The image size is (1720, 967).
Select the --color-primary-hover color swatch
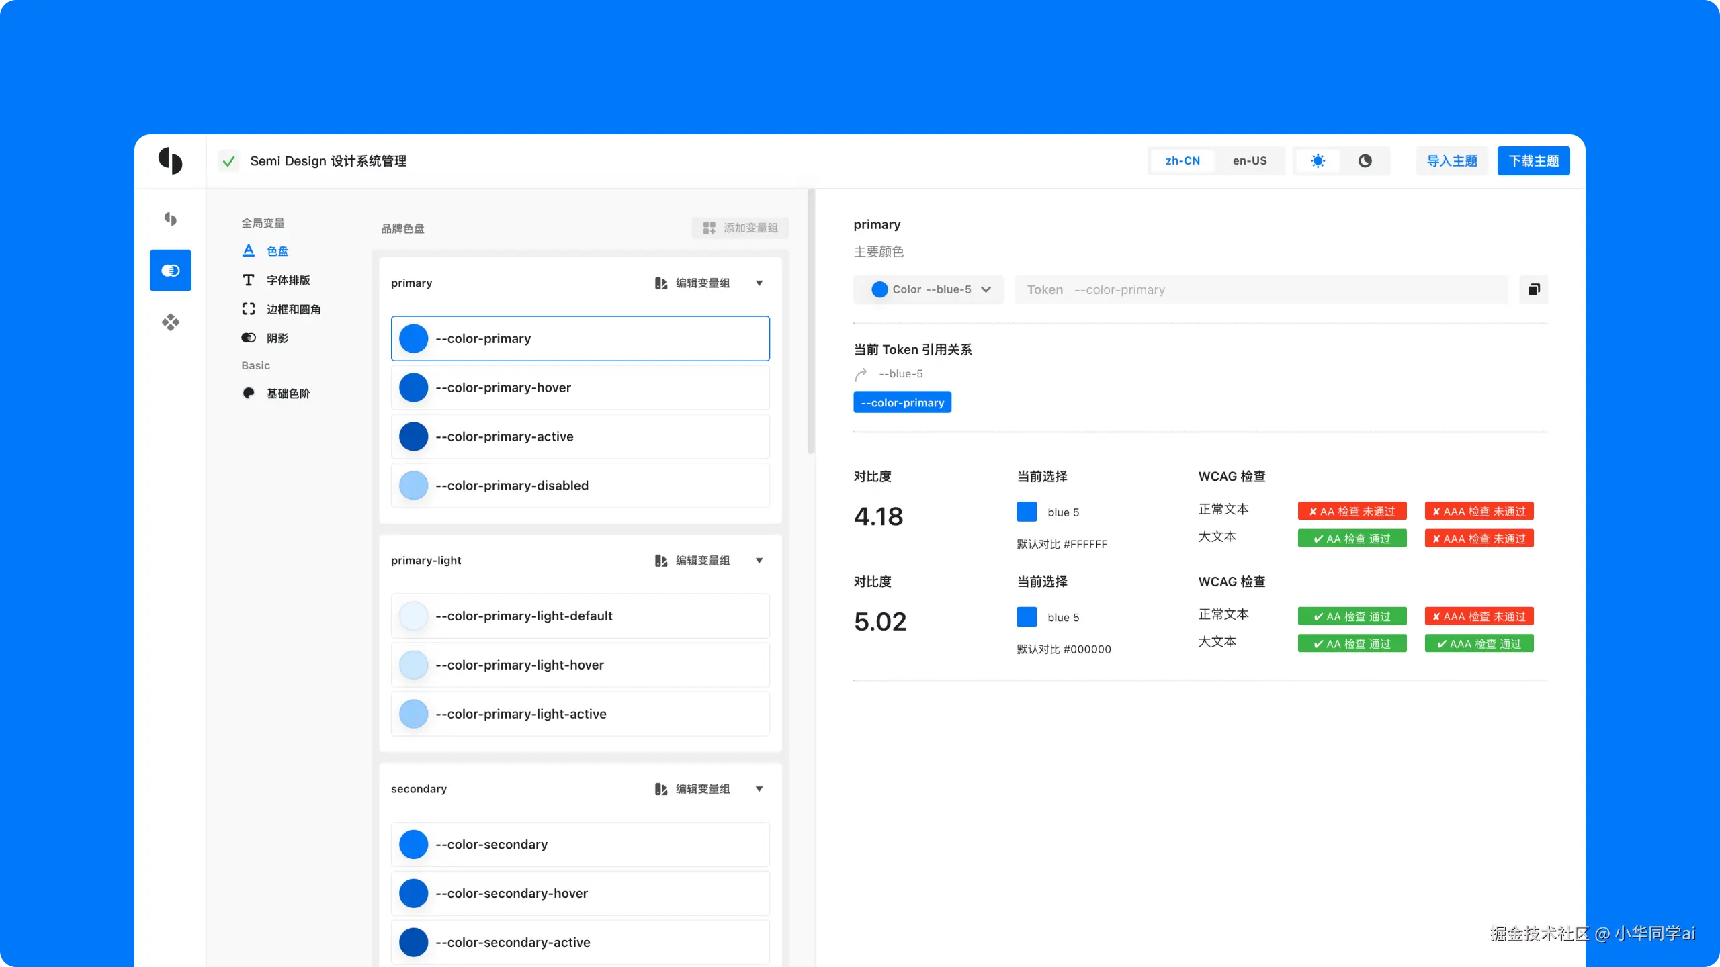[414, 387]
